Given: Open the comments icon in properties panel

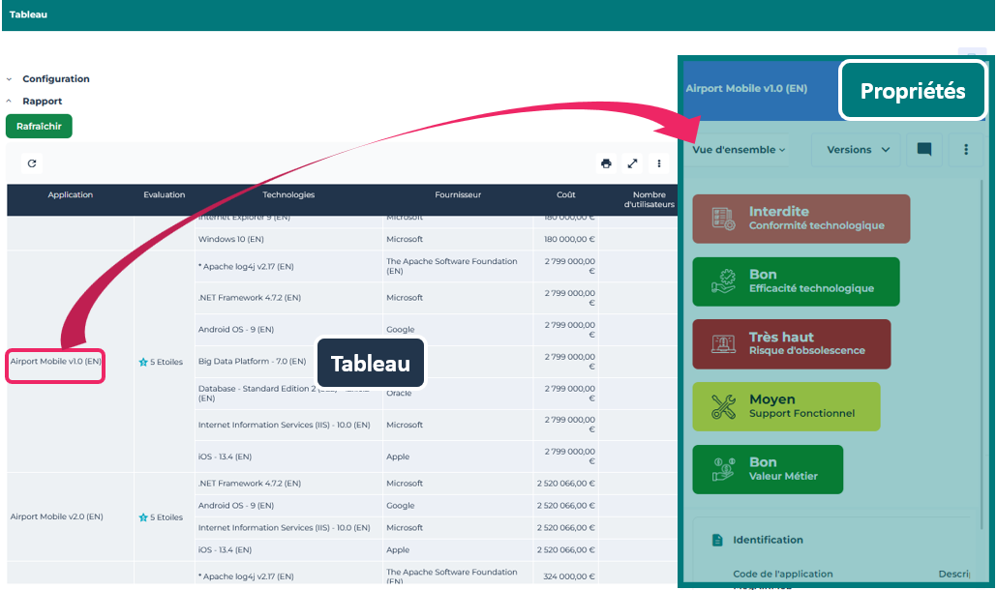Looking at the screenshot, I should (924, 150).
